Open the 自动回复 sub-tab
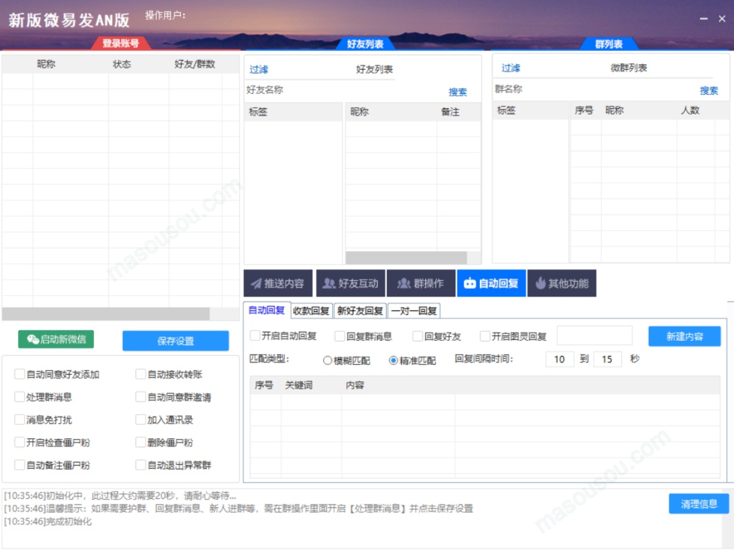This screenshot has width=734, height=552. click(267, 310)
